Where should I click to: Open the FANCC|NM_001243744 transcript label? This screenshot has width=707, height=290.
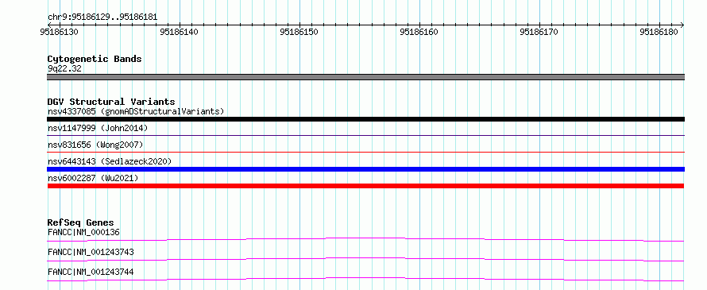coord(91,272)
